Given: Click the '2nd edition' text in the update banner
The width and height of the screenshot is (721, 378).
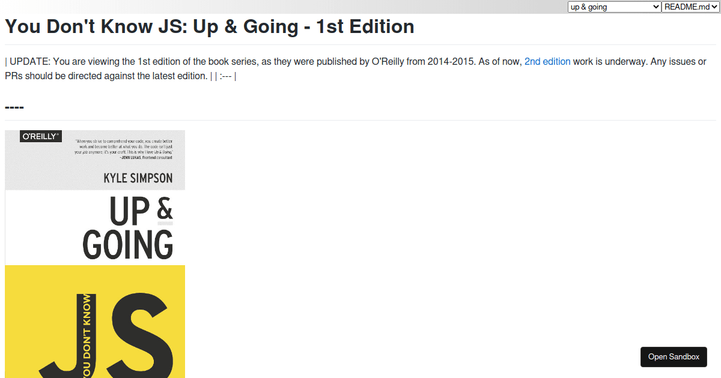Looking at the screenshot, I should [x=547, y=61].
